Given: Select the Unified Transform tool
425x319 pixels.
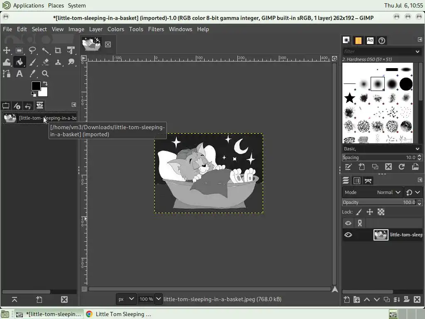Looking at the screenshot, I should tap(71, 50).
